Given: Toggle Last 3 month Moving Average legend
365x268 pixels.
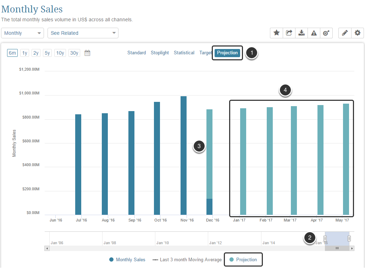Looking at the screenshot, I should (187, 259).
